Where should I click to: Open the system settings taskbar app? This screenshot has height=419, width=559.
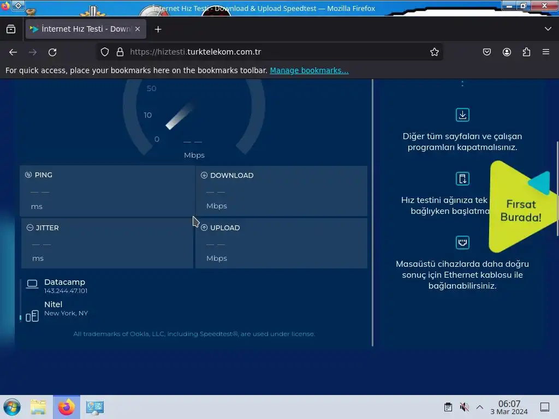coord(95,407)
